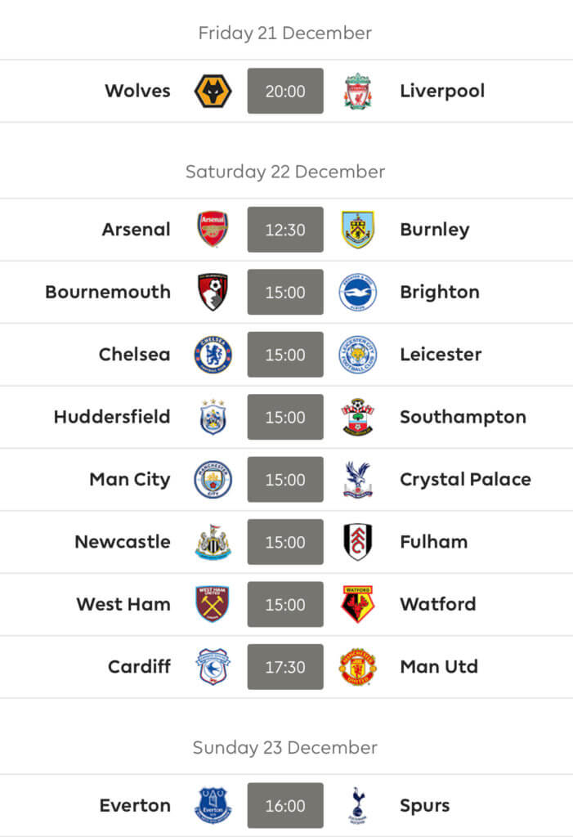
Task: Select the 17:30 Cardiff kickoff time
Action: pos(285,667)
